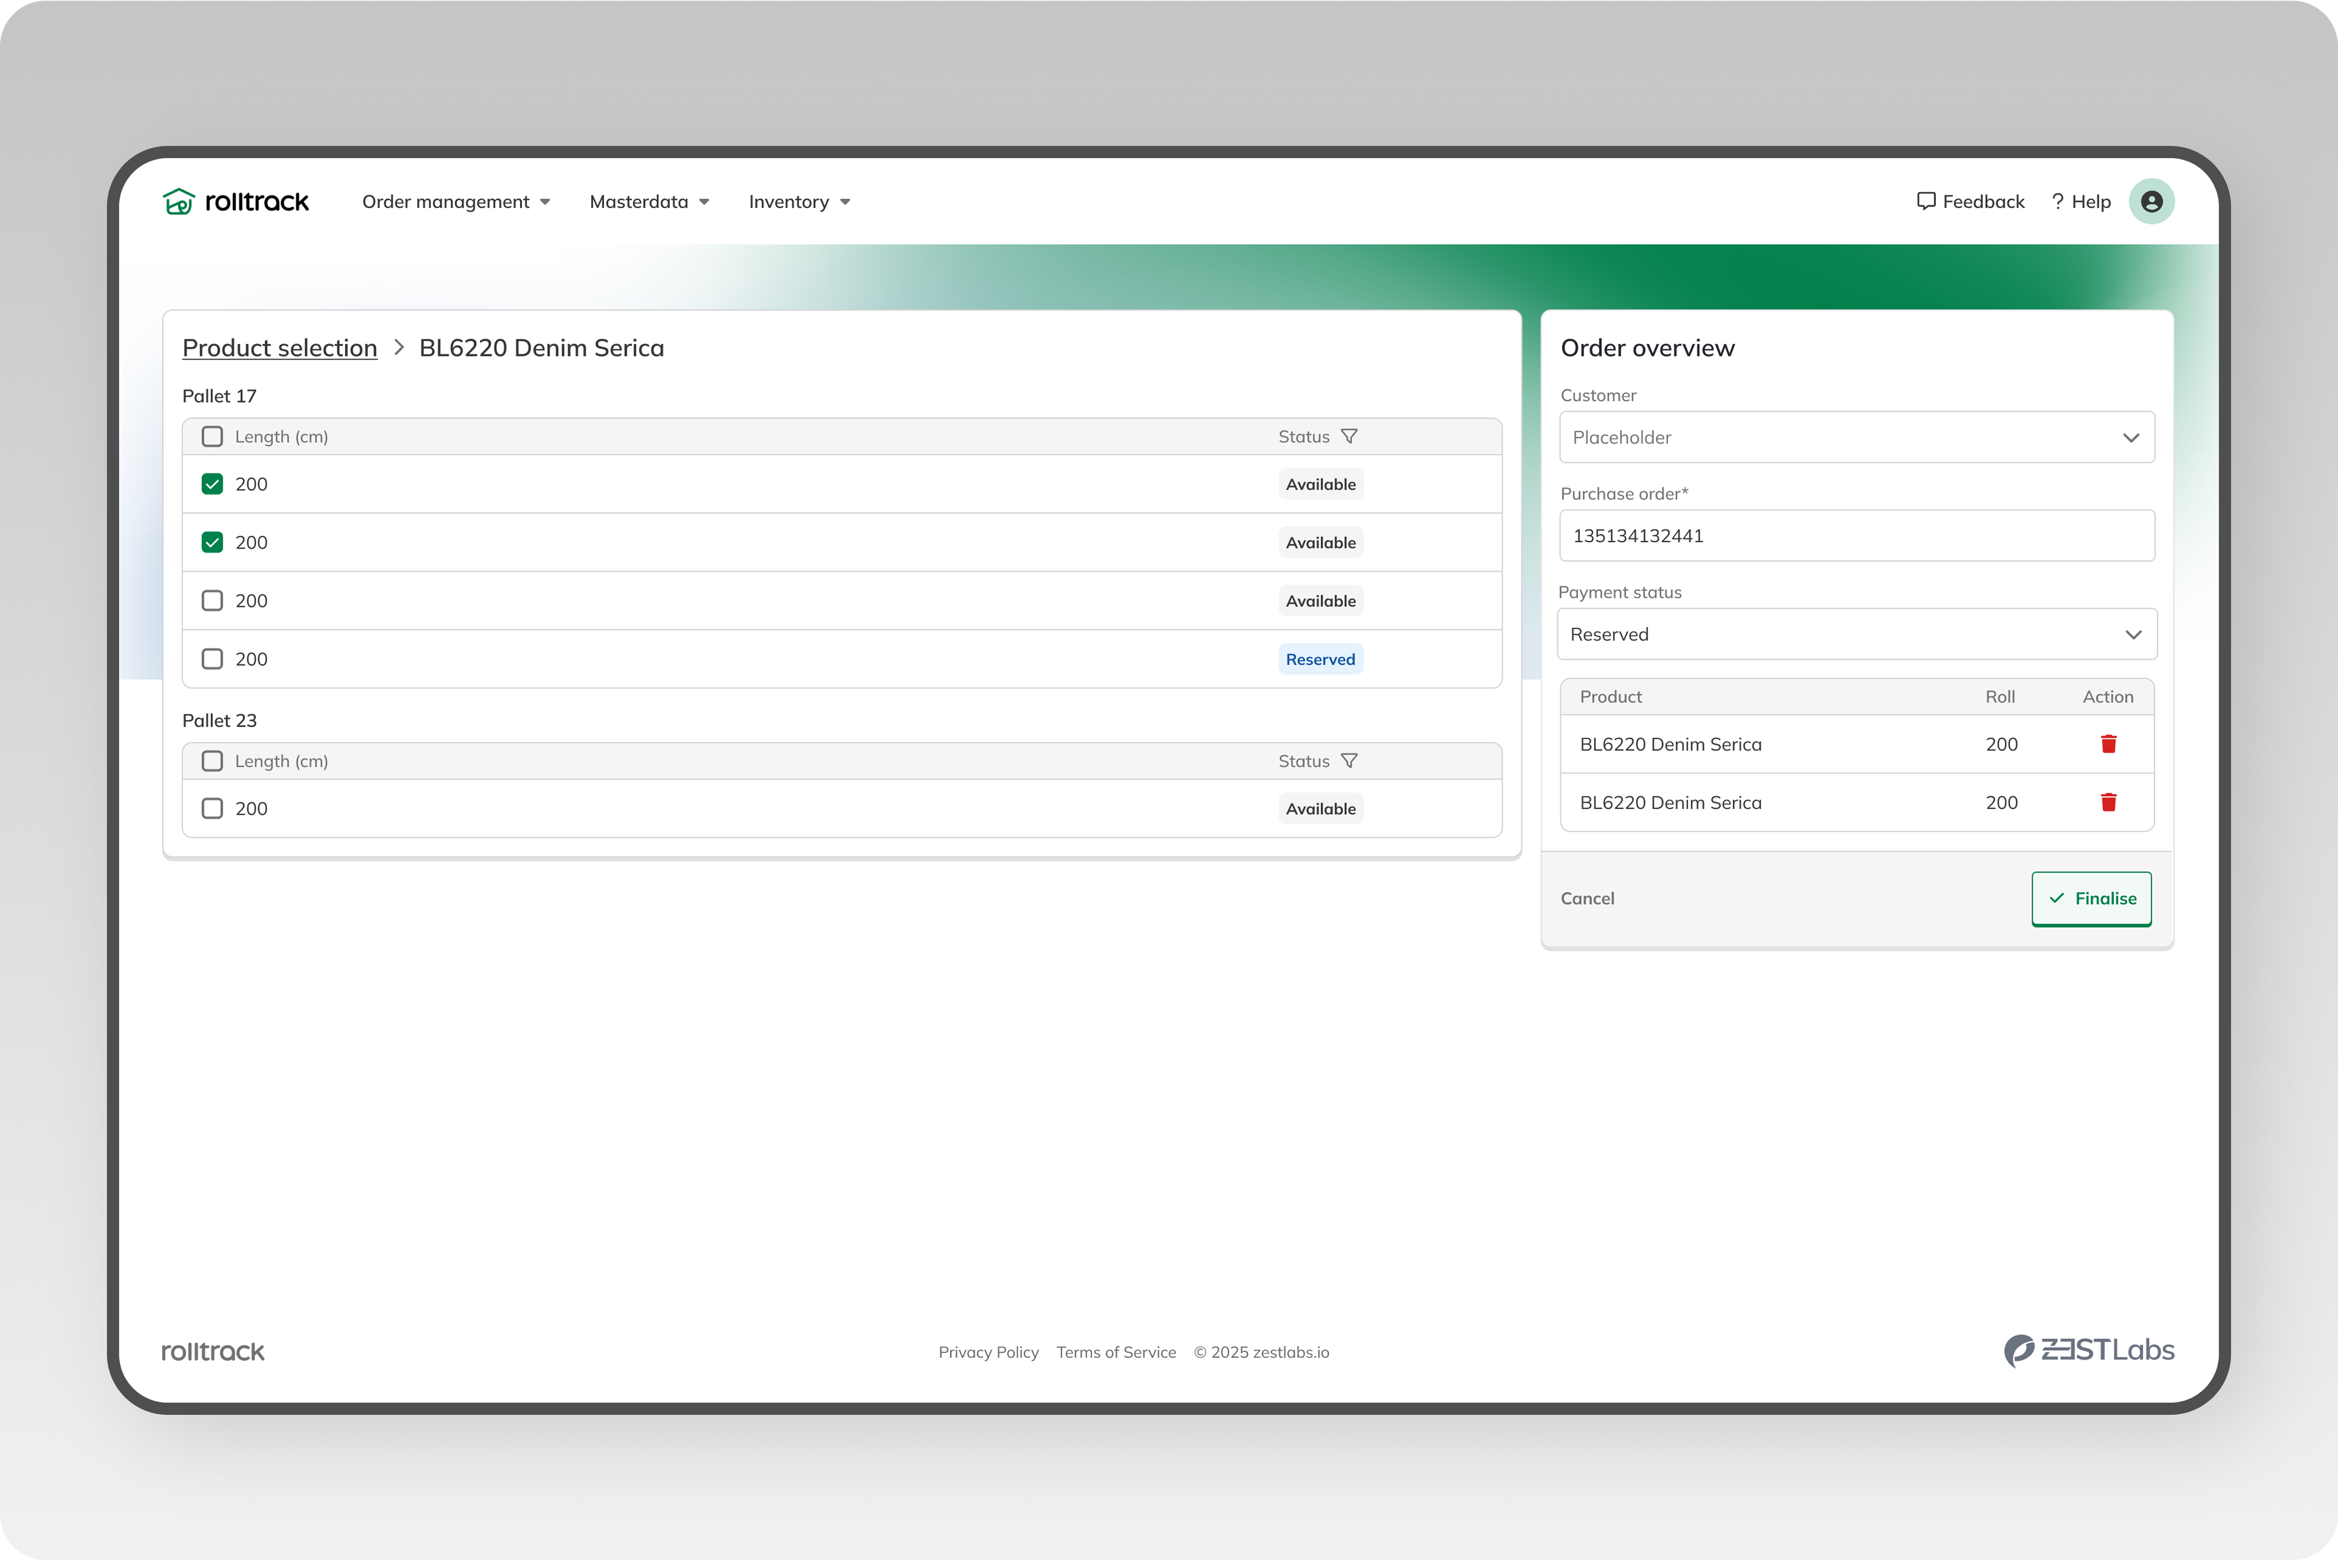This screenshot has height=1560, width=2338.
Task: Click the Help question mark icon
Action: coord(2058,201)
